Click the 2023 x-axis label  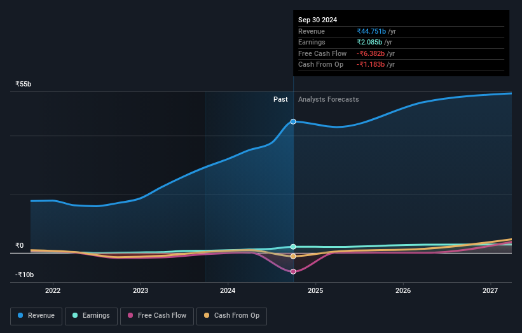pos(141,290)
